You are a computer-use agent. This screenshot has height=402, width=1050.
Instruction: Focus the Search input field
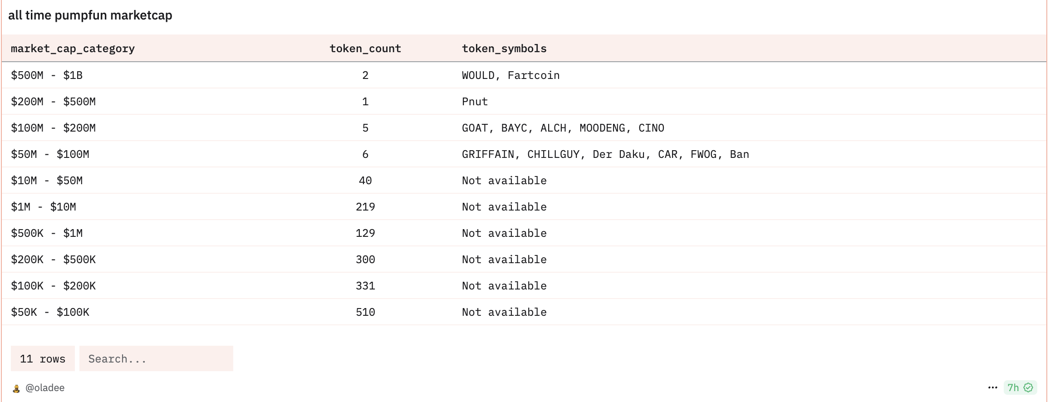coord(156,359)
